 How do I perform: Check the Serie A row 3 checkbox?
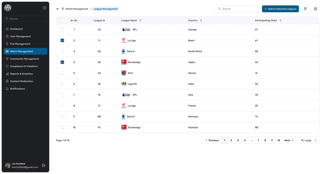click(x=62, y=51)
